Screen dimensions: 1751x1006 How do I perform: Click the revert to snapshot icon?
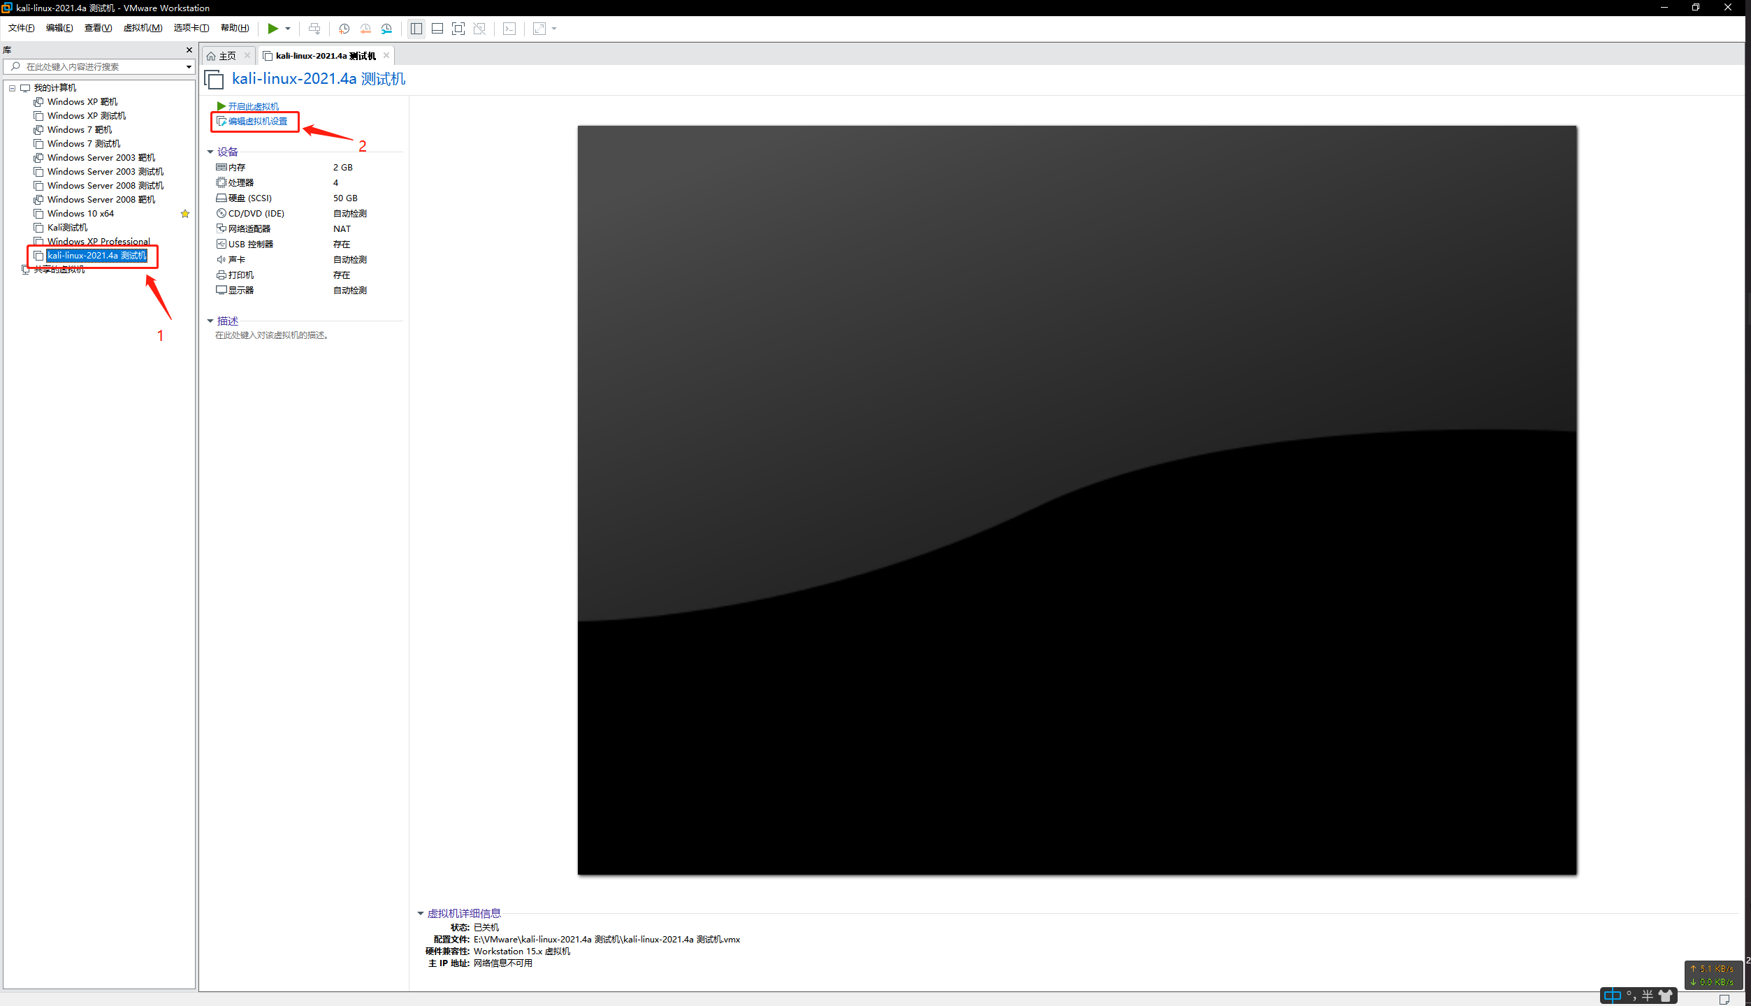[x=365, y=29]
